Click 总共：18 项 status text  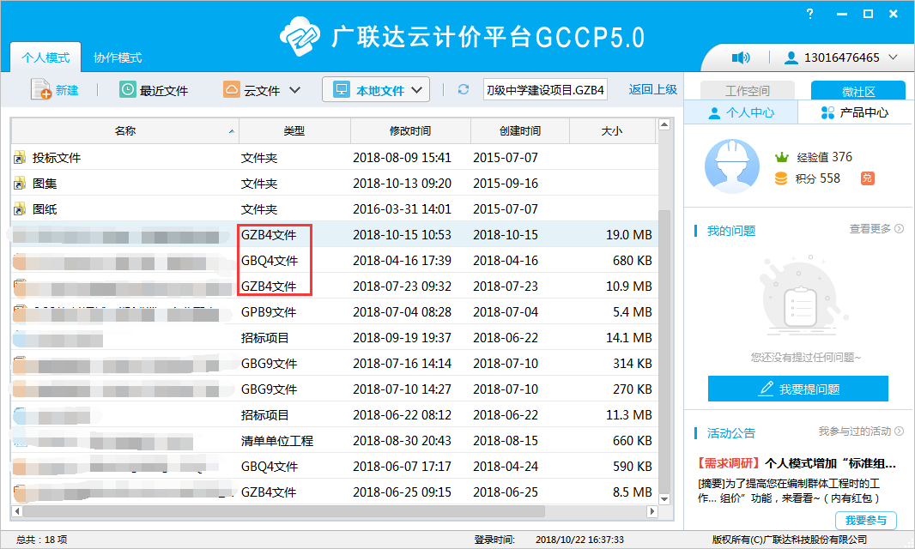pos(41,540)
